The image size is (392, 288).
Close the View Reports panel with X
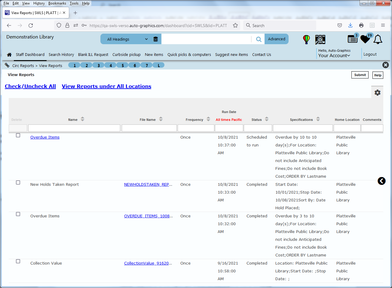point(386,65)
